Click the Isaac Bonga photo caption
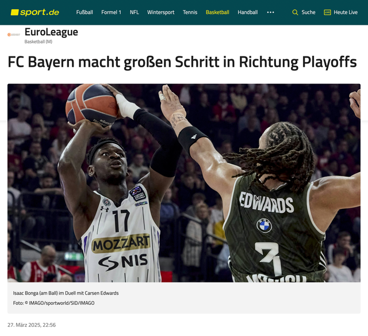Viewport: 368px width, 336px height. (66, 293)
